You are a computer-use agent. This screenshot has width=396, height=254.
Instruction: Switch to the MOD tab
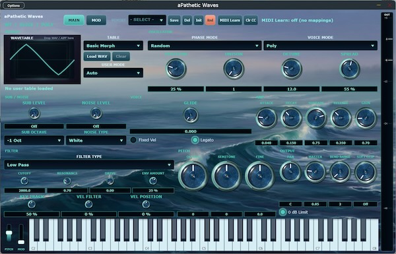[96, 20]
